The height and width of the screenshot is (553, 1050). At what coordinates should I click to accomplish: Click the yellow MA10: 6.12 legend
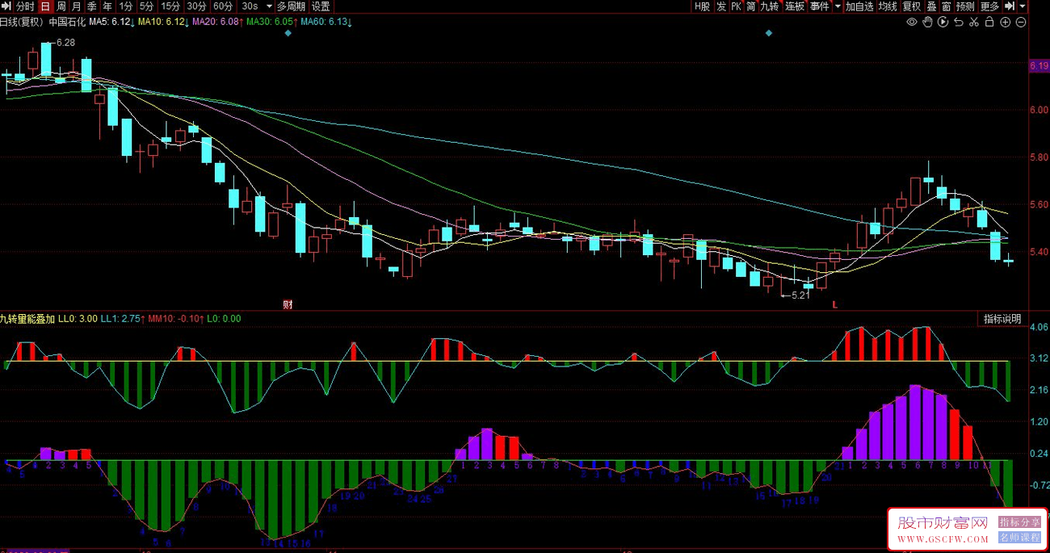point(163,22)
